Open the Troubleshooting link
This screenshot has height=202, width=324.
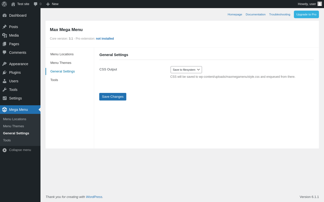[280, 14]
